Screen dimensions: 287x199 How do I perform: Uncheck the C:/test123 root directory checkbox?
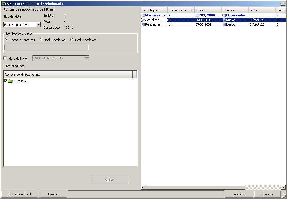6,81
